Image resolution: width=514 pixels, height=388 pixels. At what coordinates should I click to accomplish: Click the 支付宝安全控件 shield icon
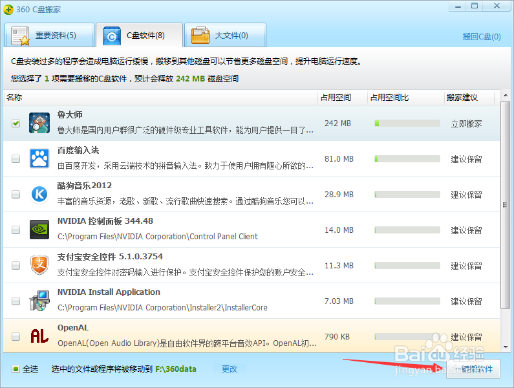tap(39, 265)
